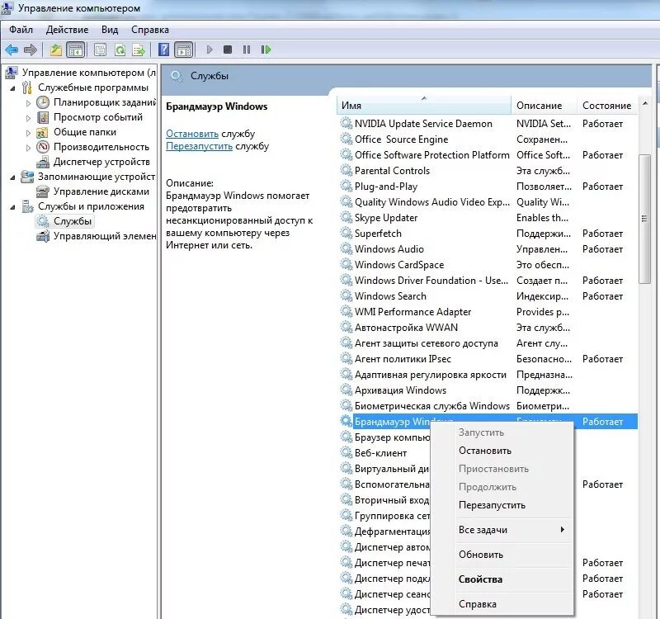Click the Refresh toolbar icon
Screen dimensions: 660x619
click(x=120, y=50)
